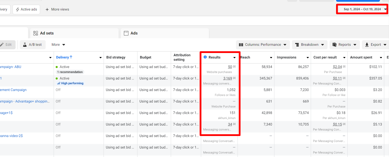Click the A/B test flask icon button
Viewport: 389px width, 157px height.
(x=25, y=45)
